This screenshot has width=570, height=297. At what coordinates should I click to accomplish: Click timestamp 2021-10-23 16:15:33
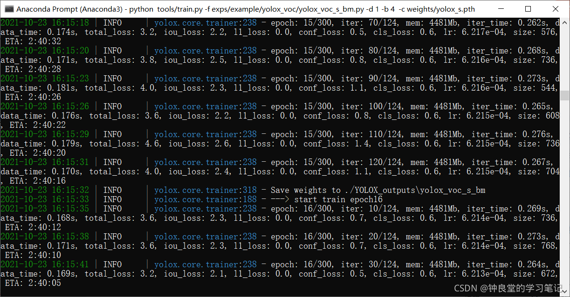(x=45, y=199)
